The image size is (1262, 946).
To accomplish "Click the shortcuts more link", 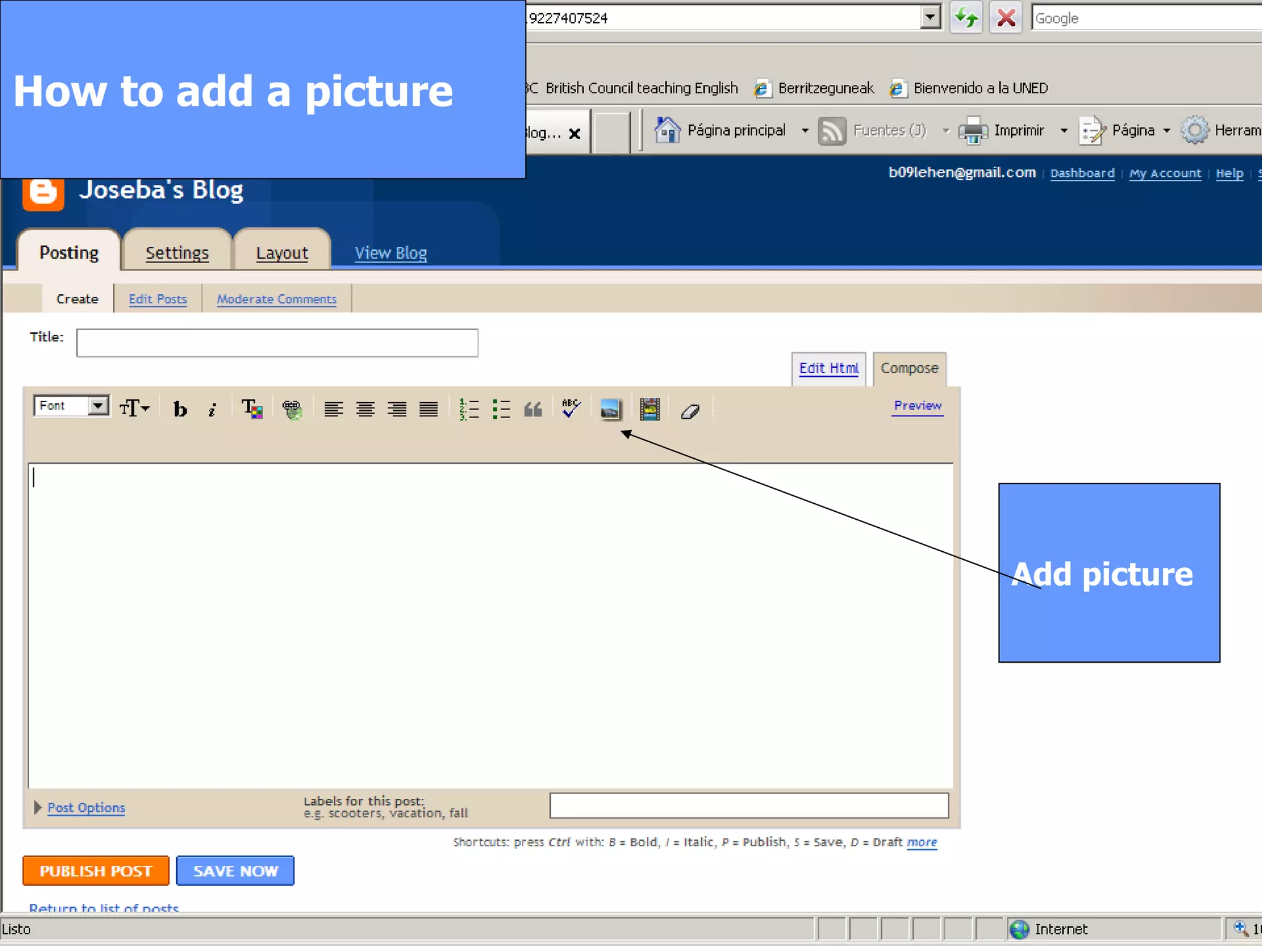I will 922,842.
